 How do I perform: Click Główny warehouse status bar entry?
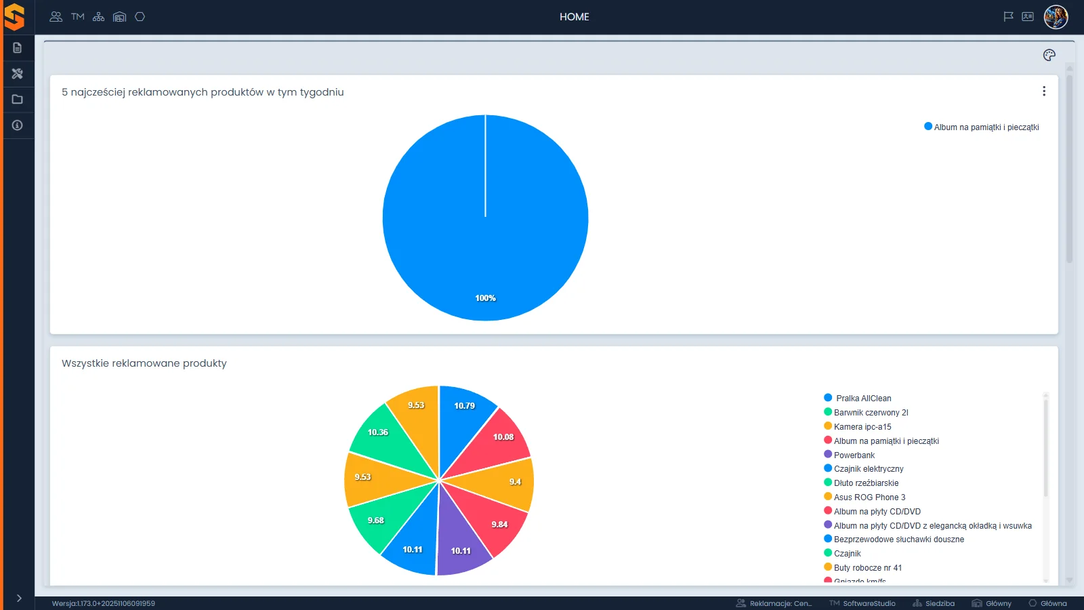click(991, 603)
